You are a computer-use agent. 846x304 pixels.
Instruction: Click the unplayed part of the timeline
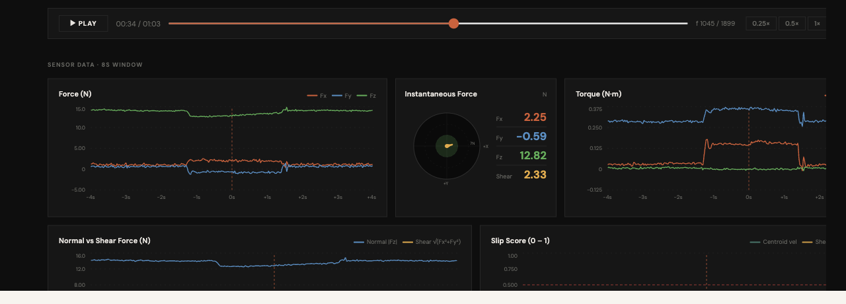(x=573, y=23)
